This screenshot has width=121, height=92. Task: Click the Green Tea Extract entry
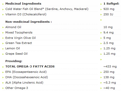pos(19,43)
